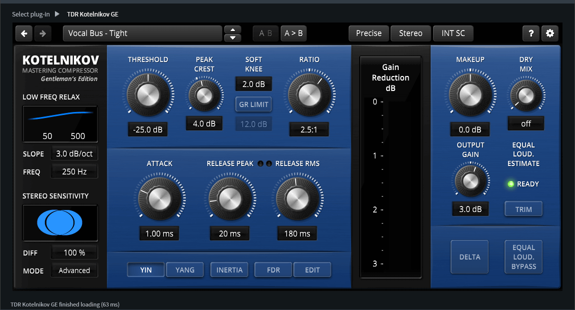Viewport: 575px width, 310px height.
Task: Click the Ratio knob
Action: (310, 94)
